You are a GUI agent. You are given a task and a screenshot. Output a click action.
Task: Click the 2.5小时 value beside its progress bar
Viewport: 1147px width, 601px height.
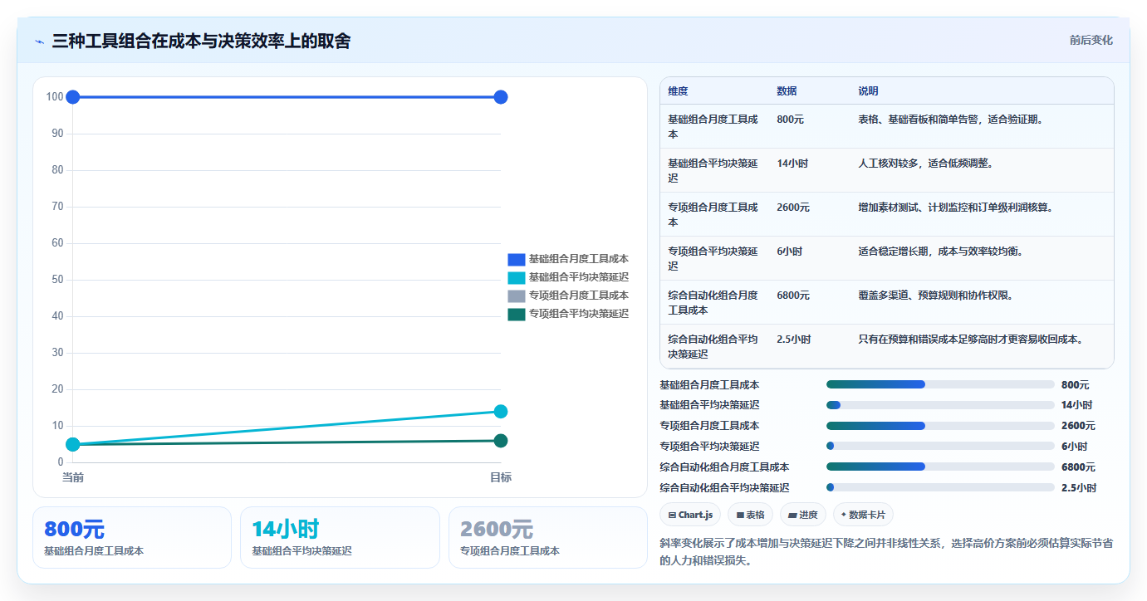pos(1079,488)
